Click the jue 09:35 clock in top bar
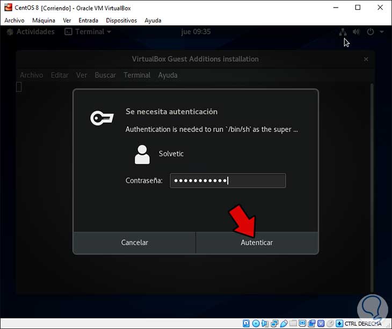The height and width of the screenshot is (329, 392). (x=196, y=32)
